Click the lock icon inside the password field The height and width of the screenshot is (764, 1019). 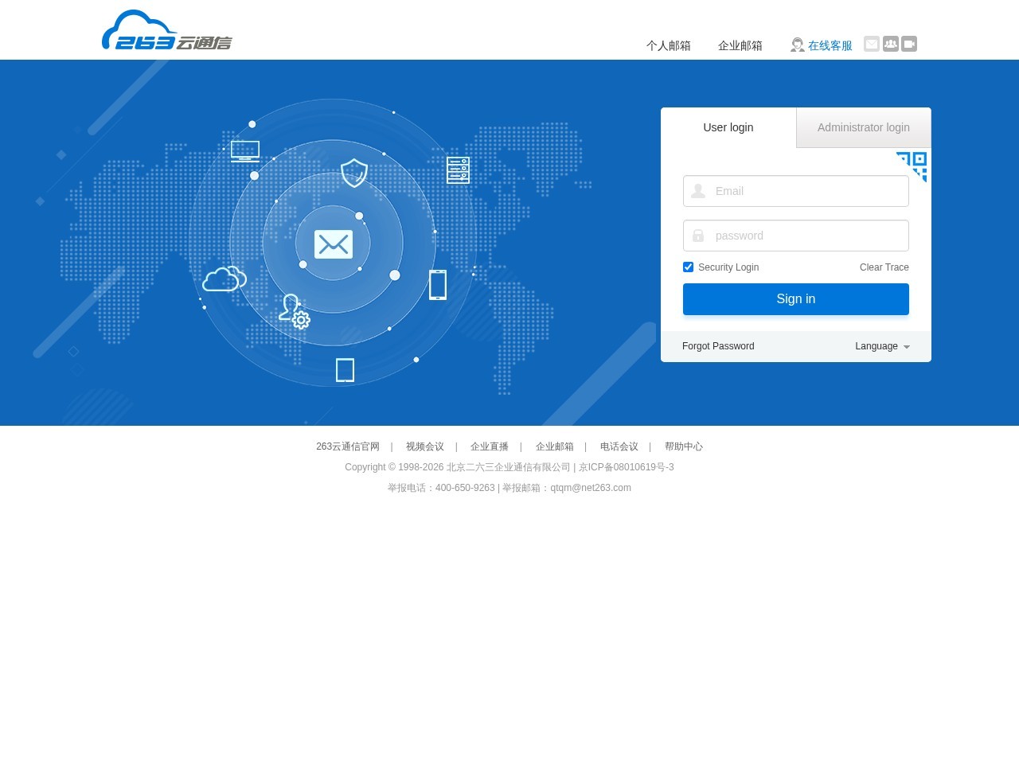(x=698, y=236)
